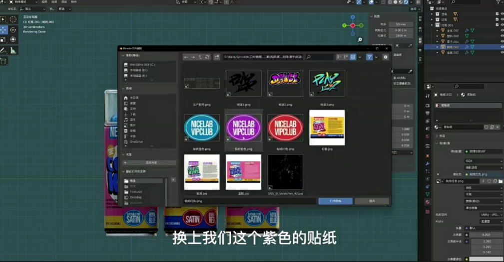The height and width of the screenshot is (262, 504).
Task: Select thumbnail display mode in file browser
Action: tap(353, 57)
